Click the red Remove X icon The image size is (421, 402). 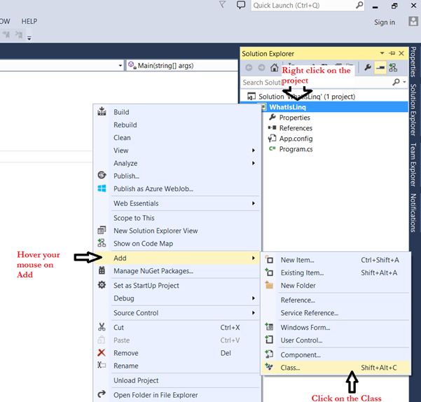[x=102, y=352]
